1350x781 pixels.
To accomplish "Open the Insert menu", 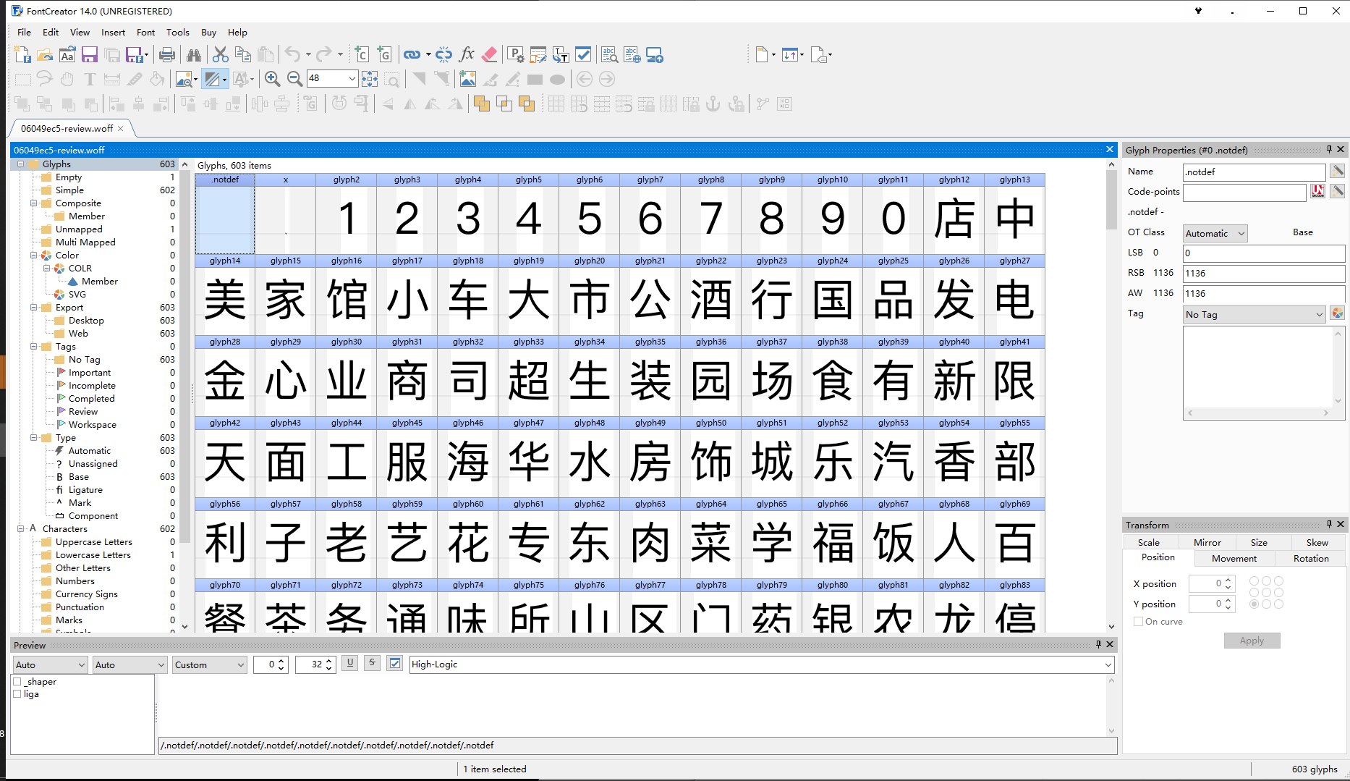I will (x=113, y=32).
